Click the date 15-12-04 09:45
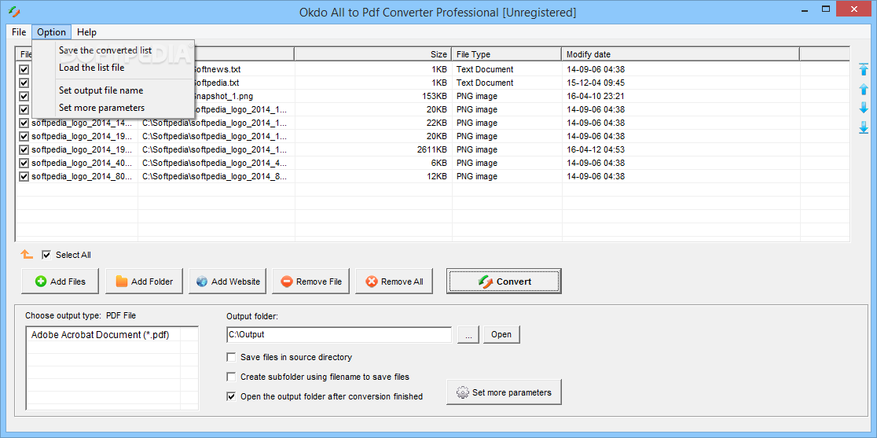The image size is (877, 438). 596,83
